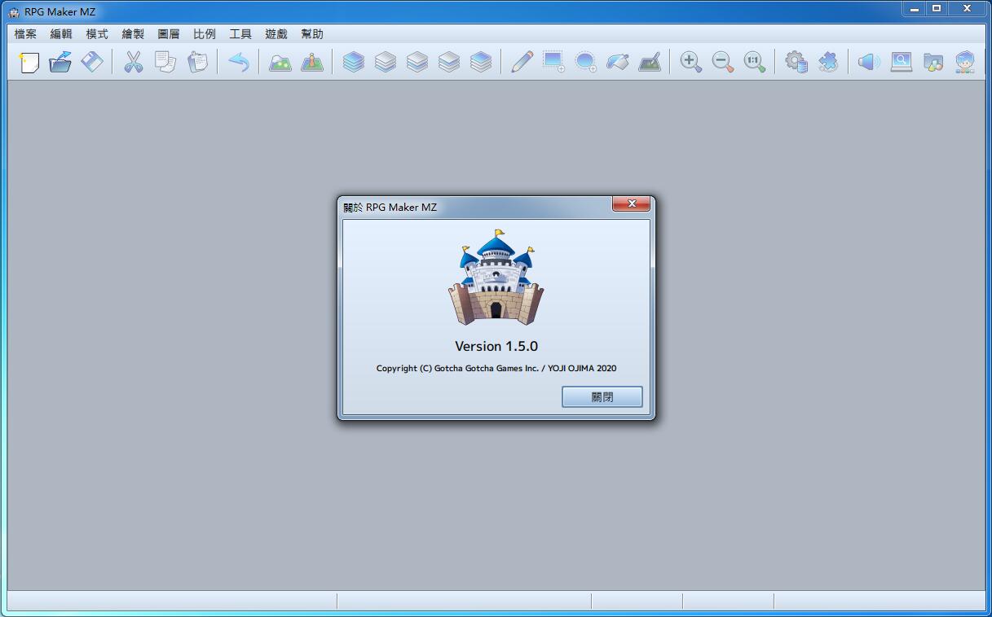Open the Plugin Manager puzzle icon
This screenshot has height=617, width=992.
tap(827, 62)
